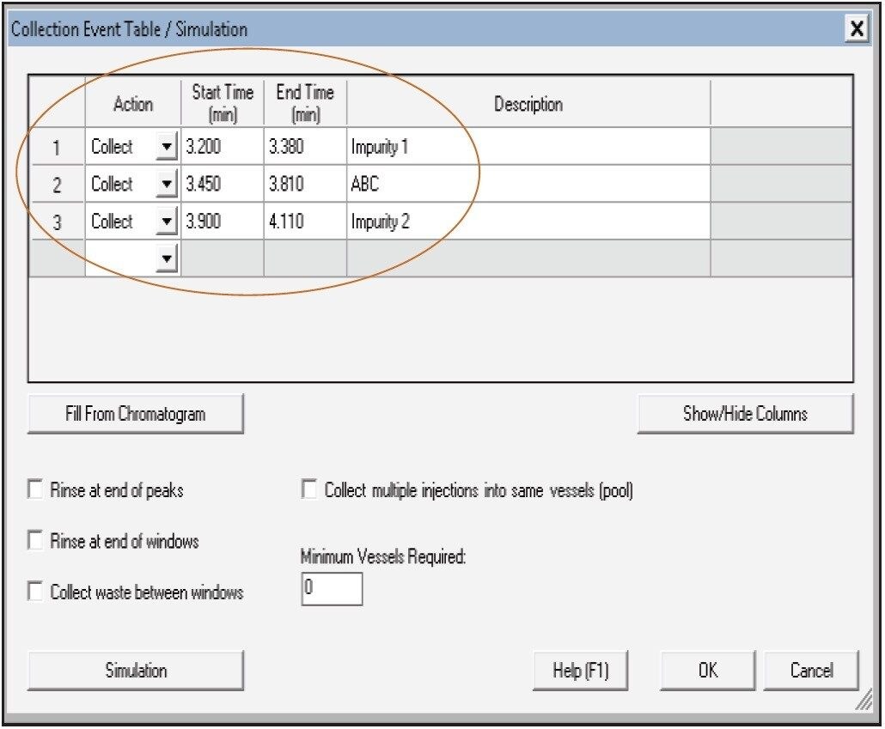Expand Action dropdown for row 2
The height and width of the screenshot is (729, 885).
tap(167, 185)
